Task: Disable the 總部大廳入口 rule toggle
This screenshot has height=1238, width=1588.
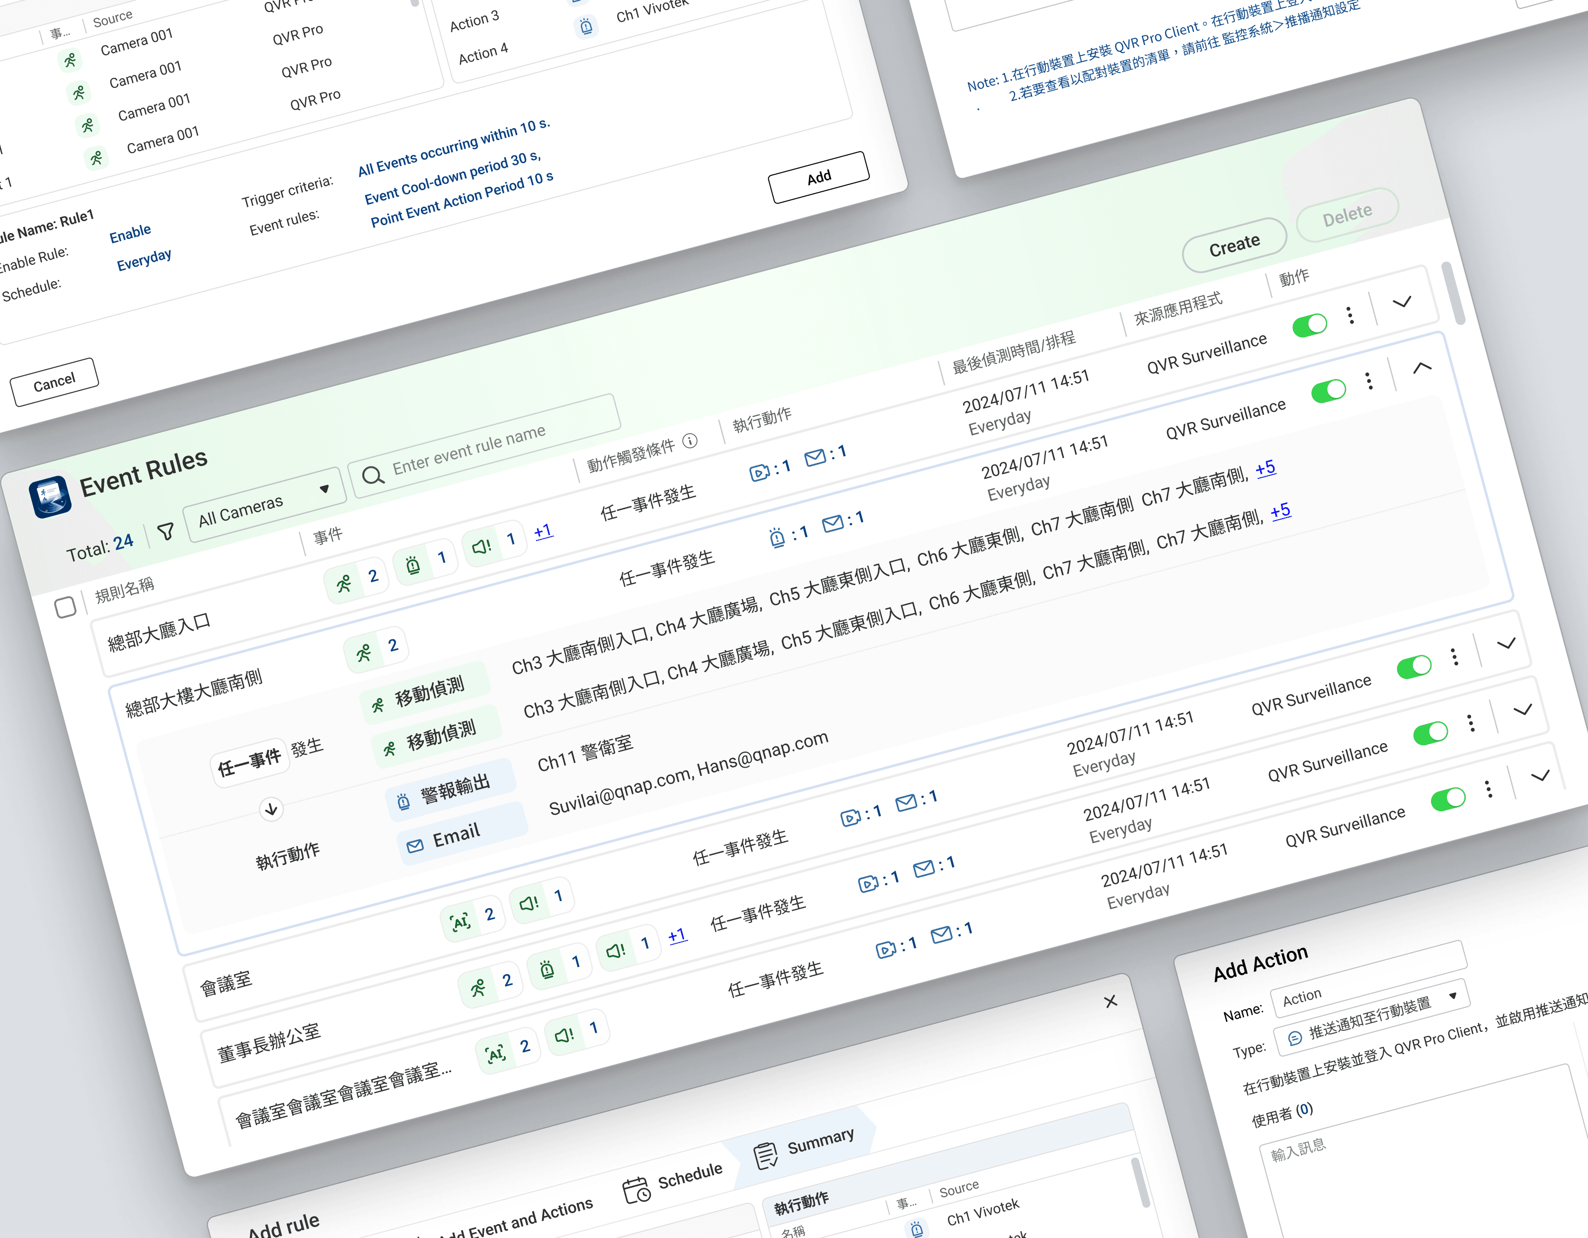Action: [x=1310, y=325]
